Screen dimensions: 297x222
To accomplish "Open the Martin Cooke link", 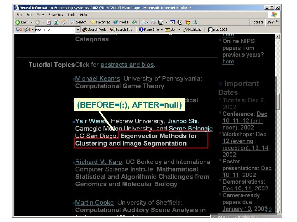I will [x=94, y=203].
